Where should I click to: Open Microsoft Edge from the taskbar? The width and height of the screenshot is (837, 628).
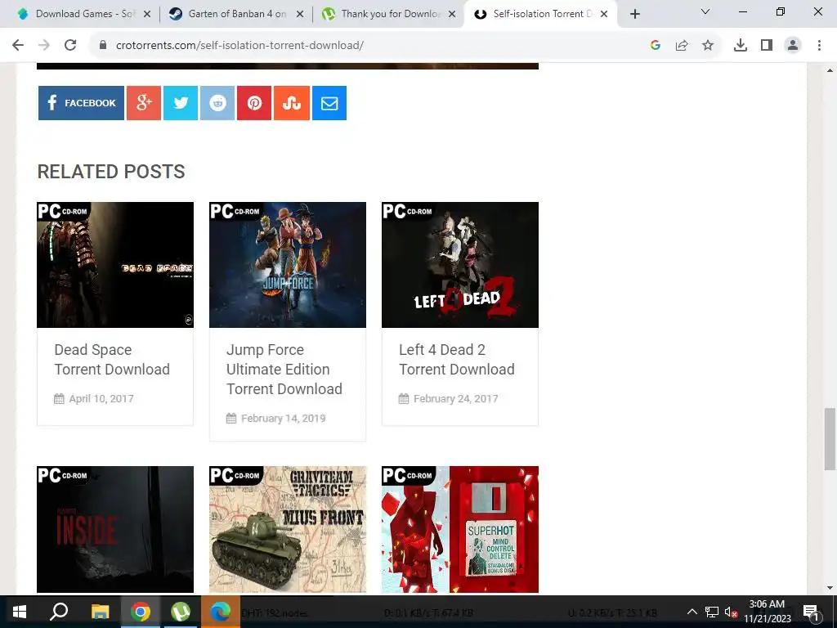[x=221, y=612]
